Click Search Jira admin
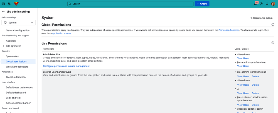 [x=261, y=18]
